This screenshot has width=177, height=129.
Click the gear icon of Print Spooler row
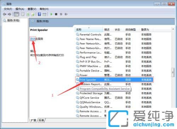coord(78,80)
